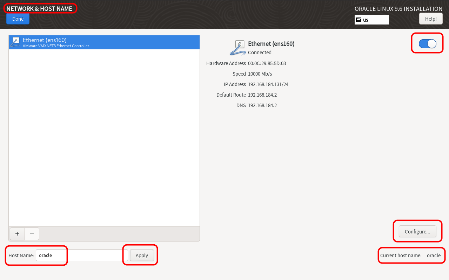Click the Default Route value 192.168.184.2
The width and height of the screenshot is (449, 280).
262,95
